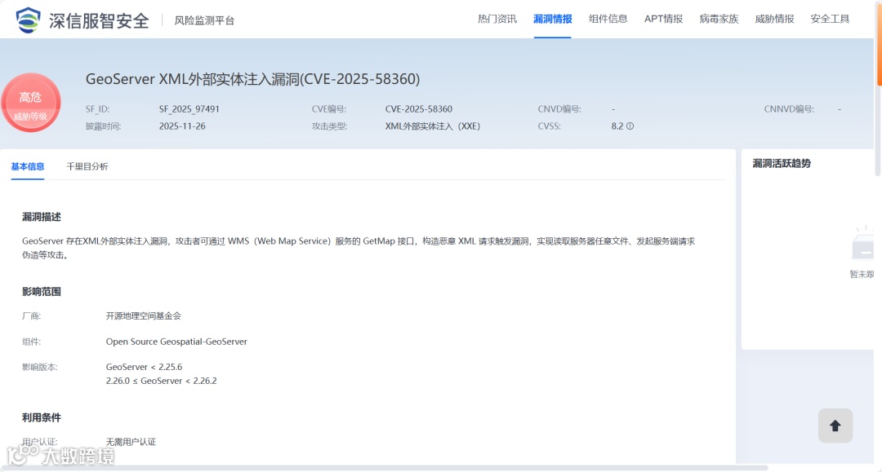Click the component Open Source Geospatial-GeoServer
Image resolution: width=882 pixels, height=472 pixels.
[x=176, y=342]
